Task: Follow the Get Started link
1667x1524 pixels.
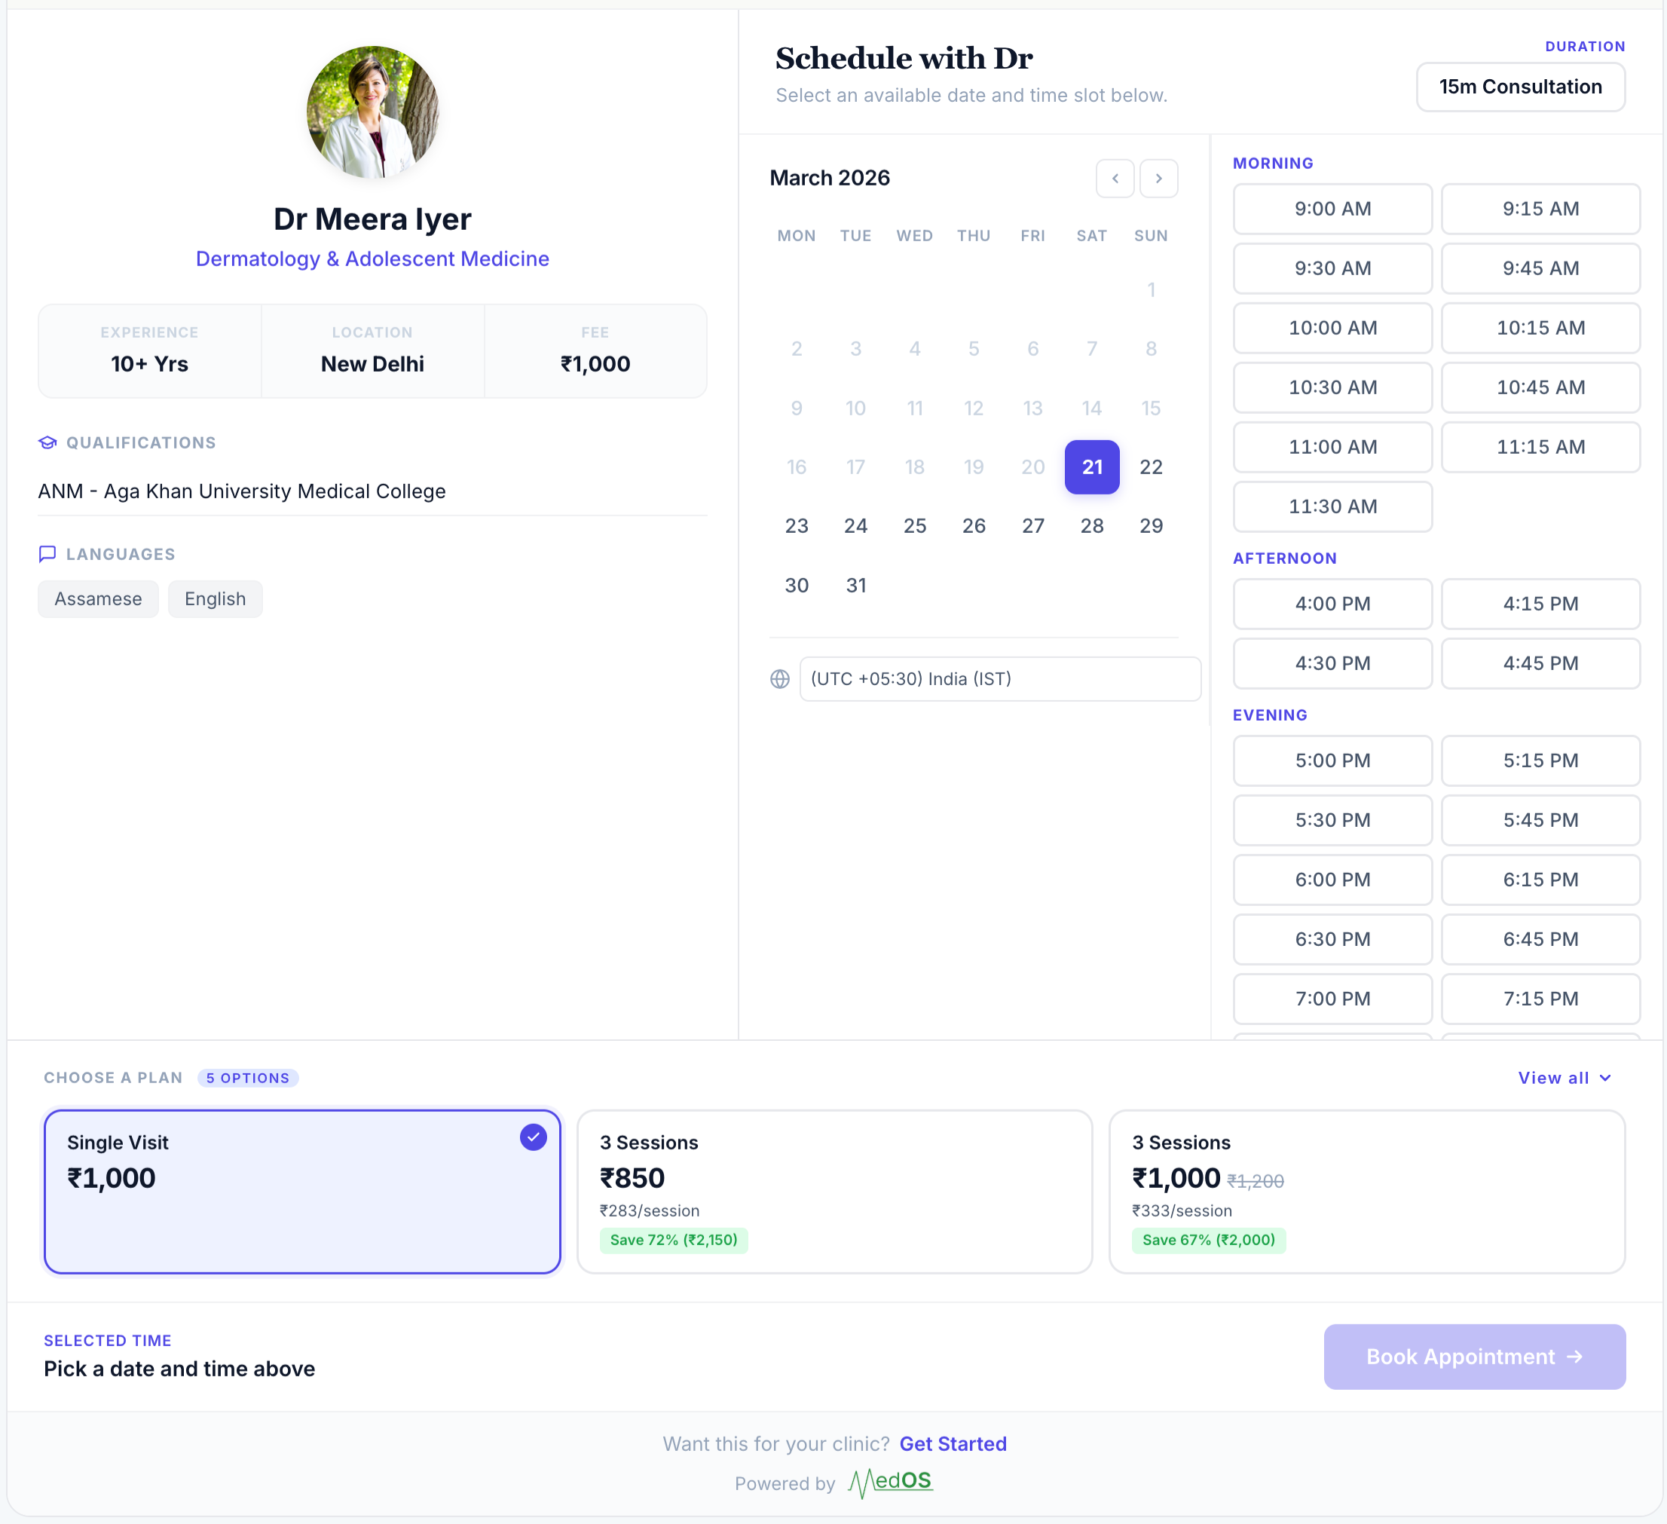Action: 953,1444
